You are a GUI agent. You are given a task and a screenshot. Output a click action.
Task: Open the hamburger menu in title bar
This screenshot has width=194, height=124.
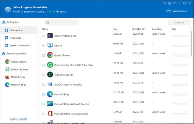(174, 3)
